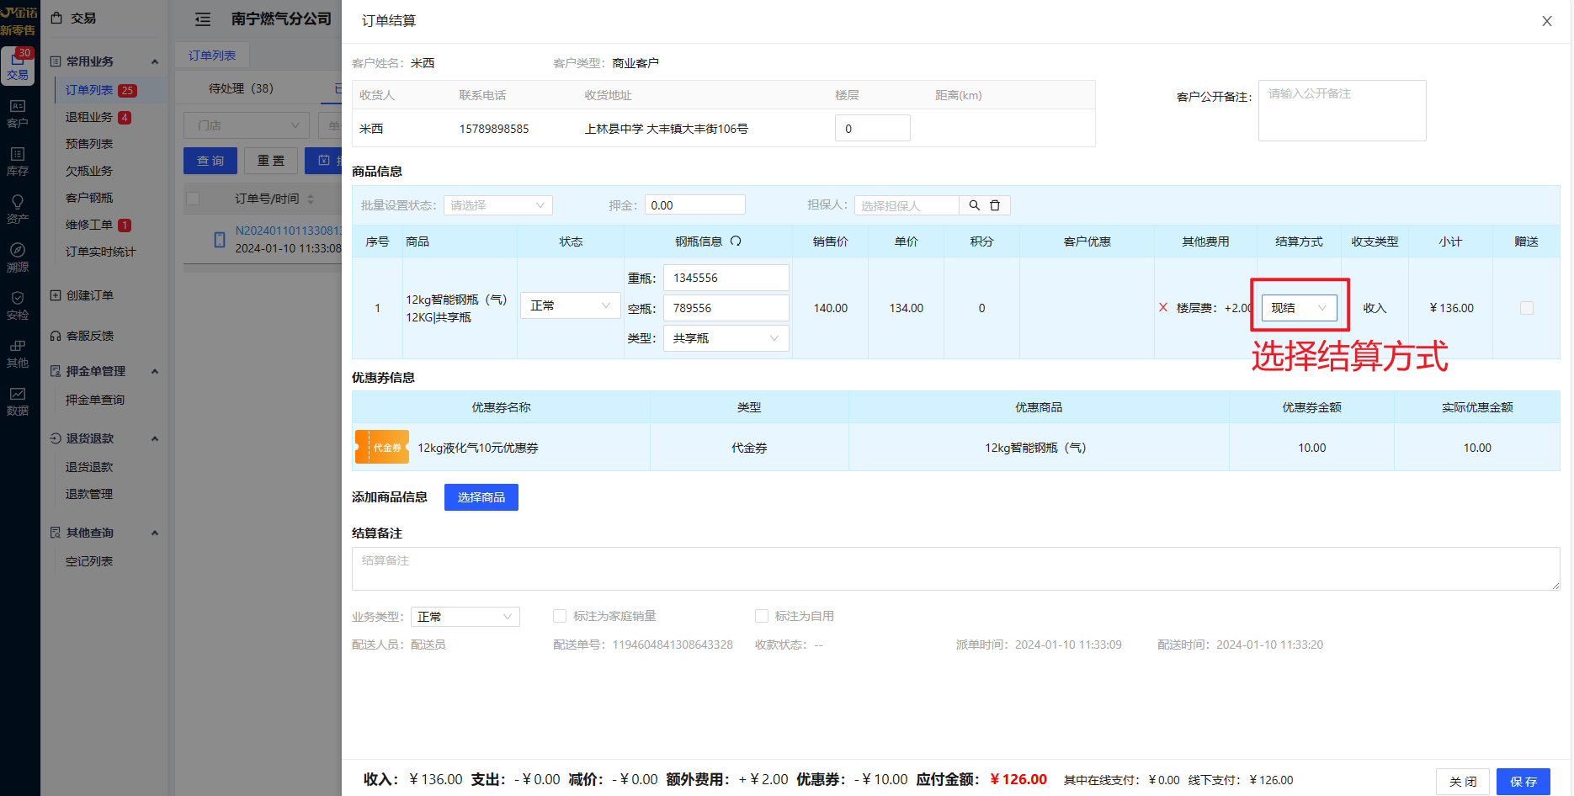
Task: Click the guarantor delete trash icon
Action: coord(995,205)
